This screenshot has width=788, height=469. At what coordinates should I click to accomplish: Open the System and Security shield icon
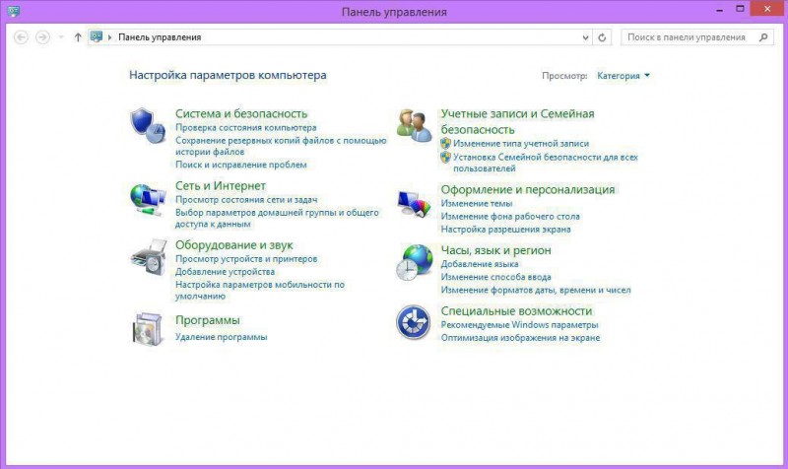coord(148,125)
